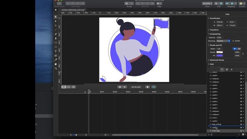Open first tab in lower right panel

(x=222, y=69)
